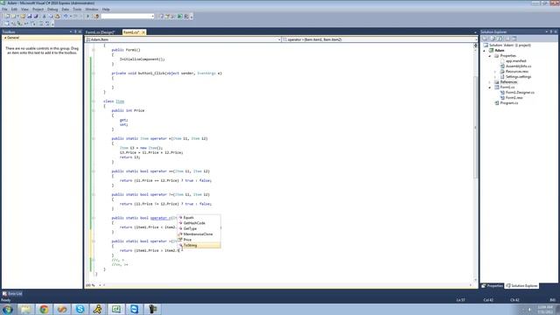Open Google Chrome from the taskbar
Screen dimensions: 560x315
tap(44, 309)
